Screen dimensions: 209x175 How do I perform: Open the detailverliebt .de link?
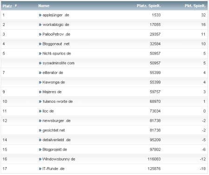point(57,140)
